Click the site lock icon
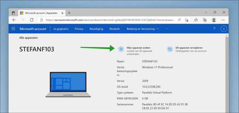 click(x=41, y=20)
